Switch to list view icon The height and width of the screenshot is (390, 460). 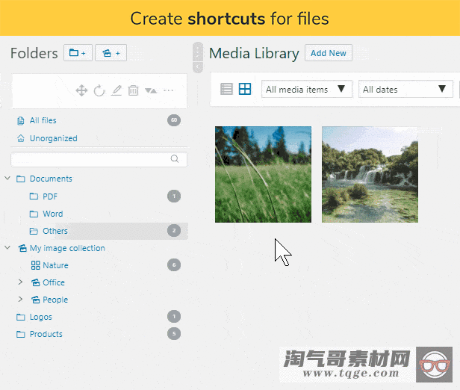pyautogui.click(x=226, y=89)
